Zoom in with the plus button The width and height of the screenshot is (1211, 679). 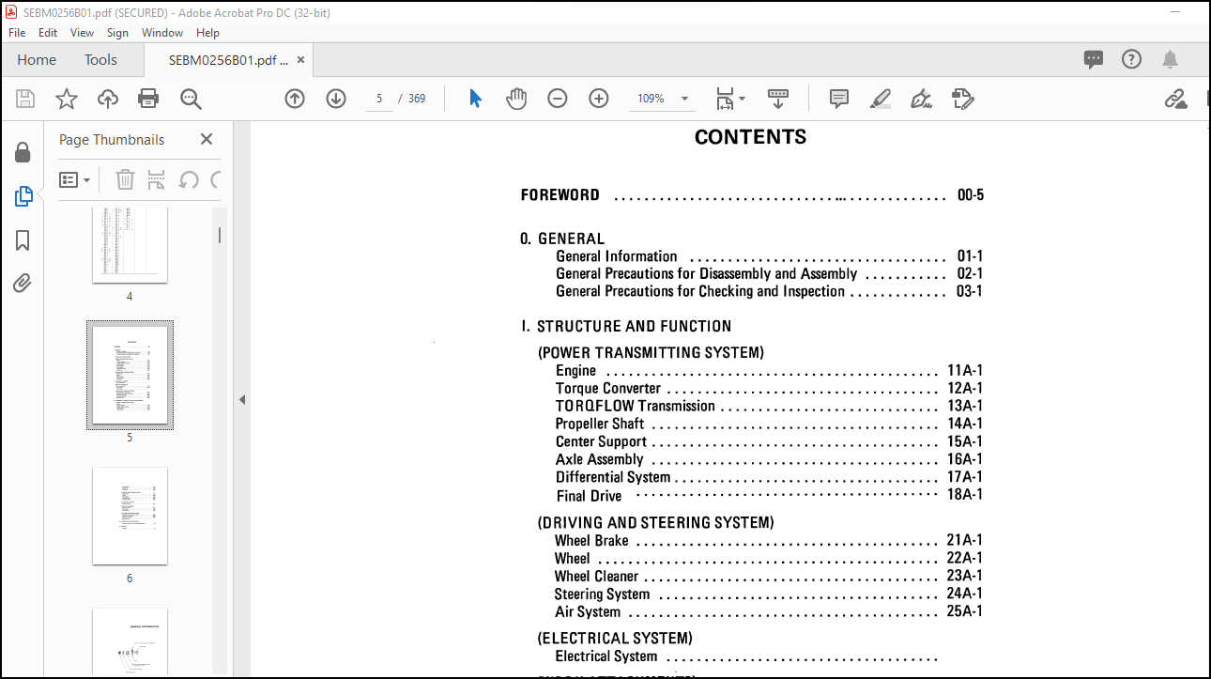pos(599,99)
